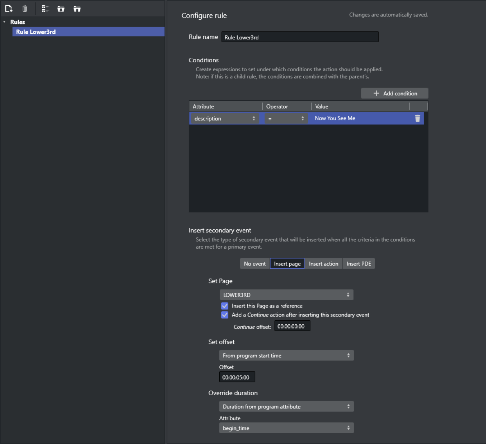Click the Offset 00:00:05:00 field
The height and width of the screenshot is (444, 486).
click(237, 377)
